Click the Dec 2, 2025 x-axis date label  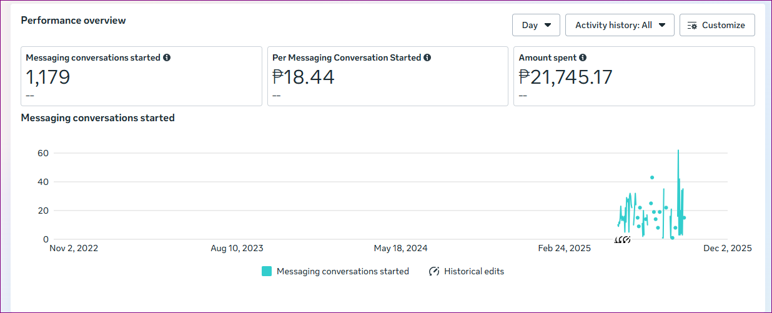tap(727, 248)
